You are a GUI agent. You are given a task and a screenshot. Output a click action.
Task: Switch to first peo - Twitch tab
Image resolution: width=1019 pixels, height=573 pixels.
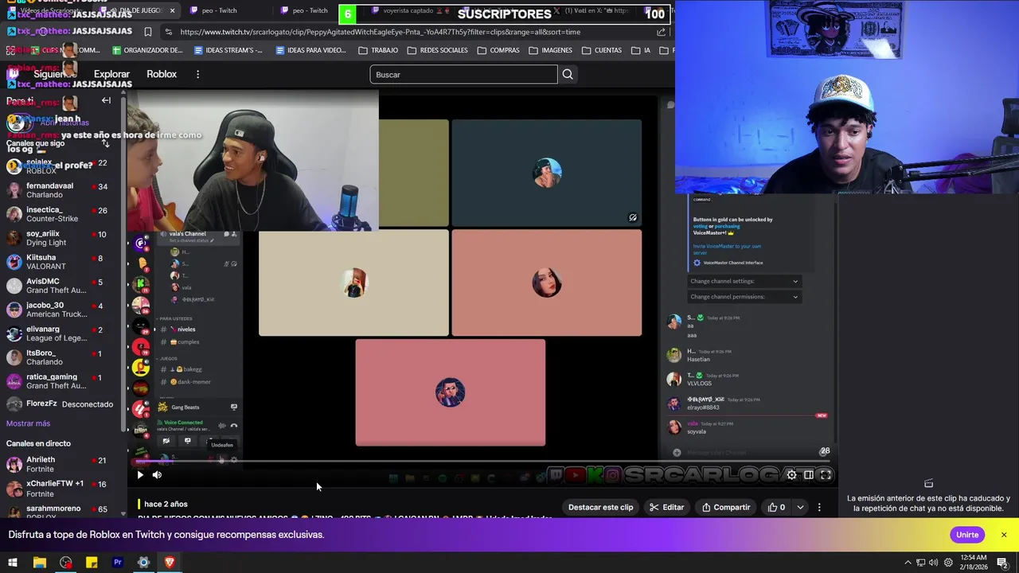(x=219, y=10)
